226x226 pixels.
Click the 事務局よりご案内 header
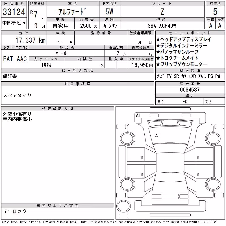(x=58, y=206)
